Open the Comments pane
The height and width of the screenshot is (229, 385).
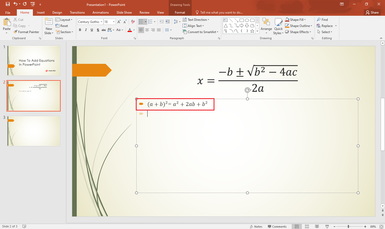tap(277, 226)
